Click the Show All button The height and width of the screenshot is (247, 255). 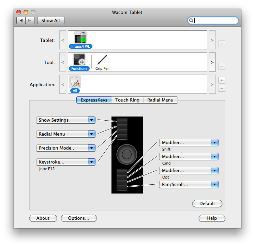tap(51, 21)
